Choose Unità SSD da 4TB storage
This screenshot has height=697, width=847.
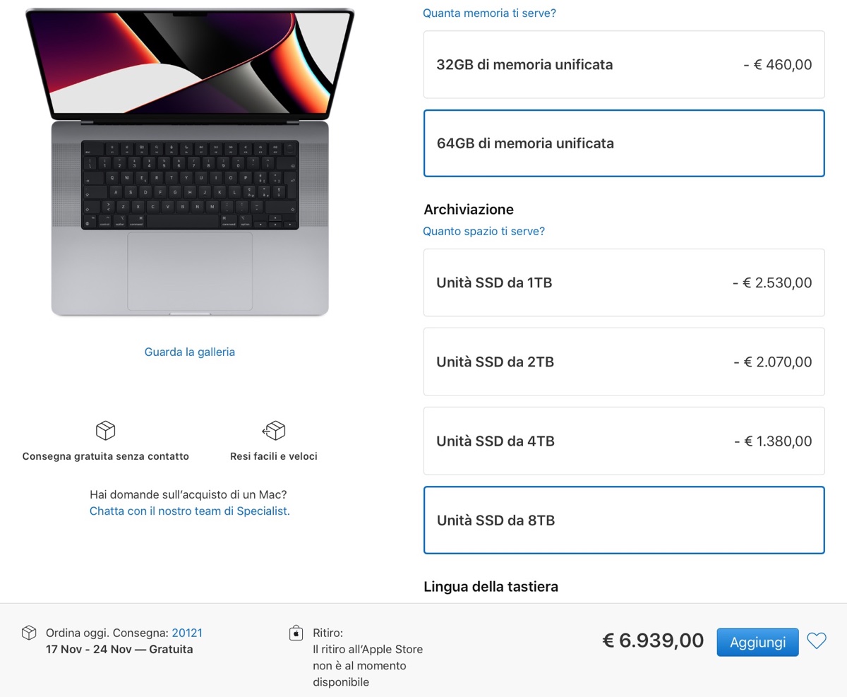click(x=624, y=441)
